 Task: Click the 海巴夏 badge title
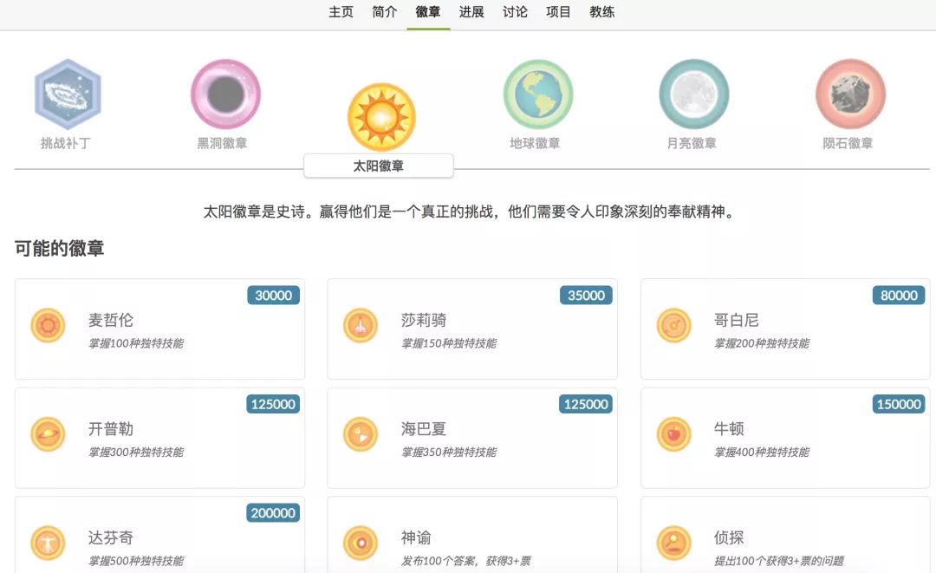[x=424, y=429]
